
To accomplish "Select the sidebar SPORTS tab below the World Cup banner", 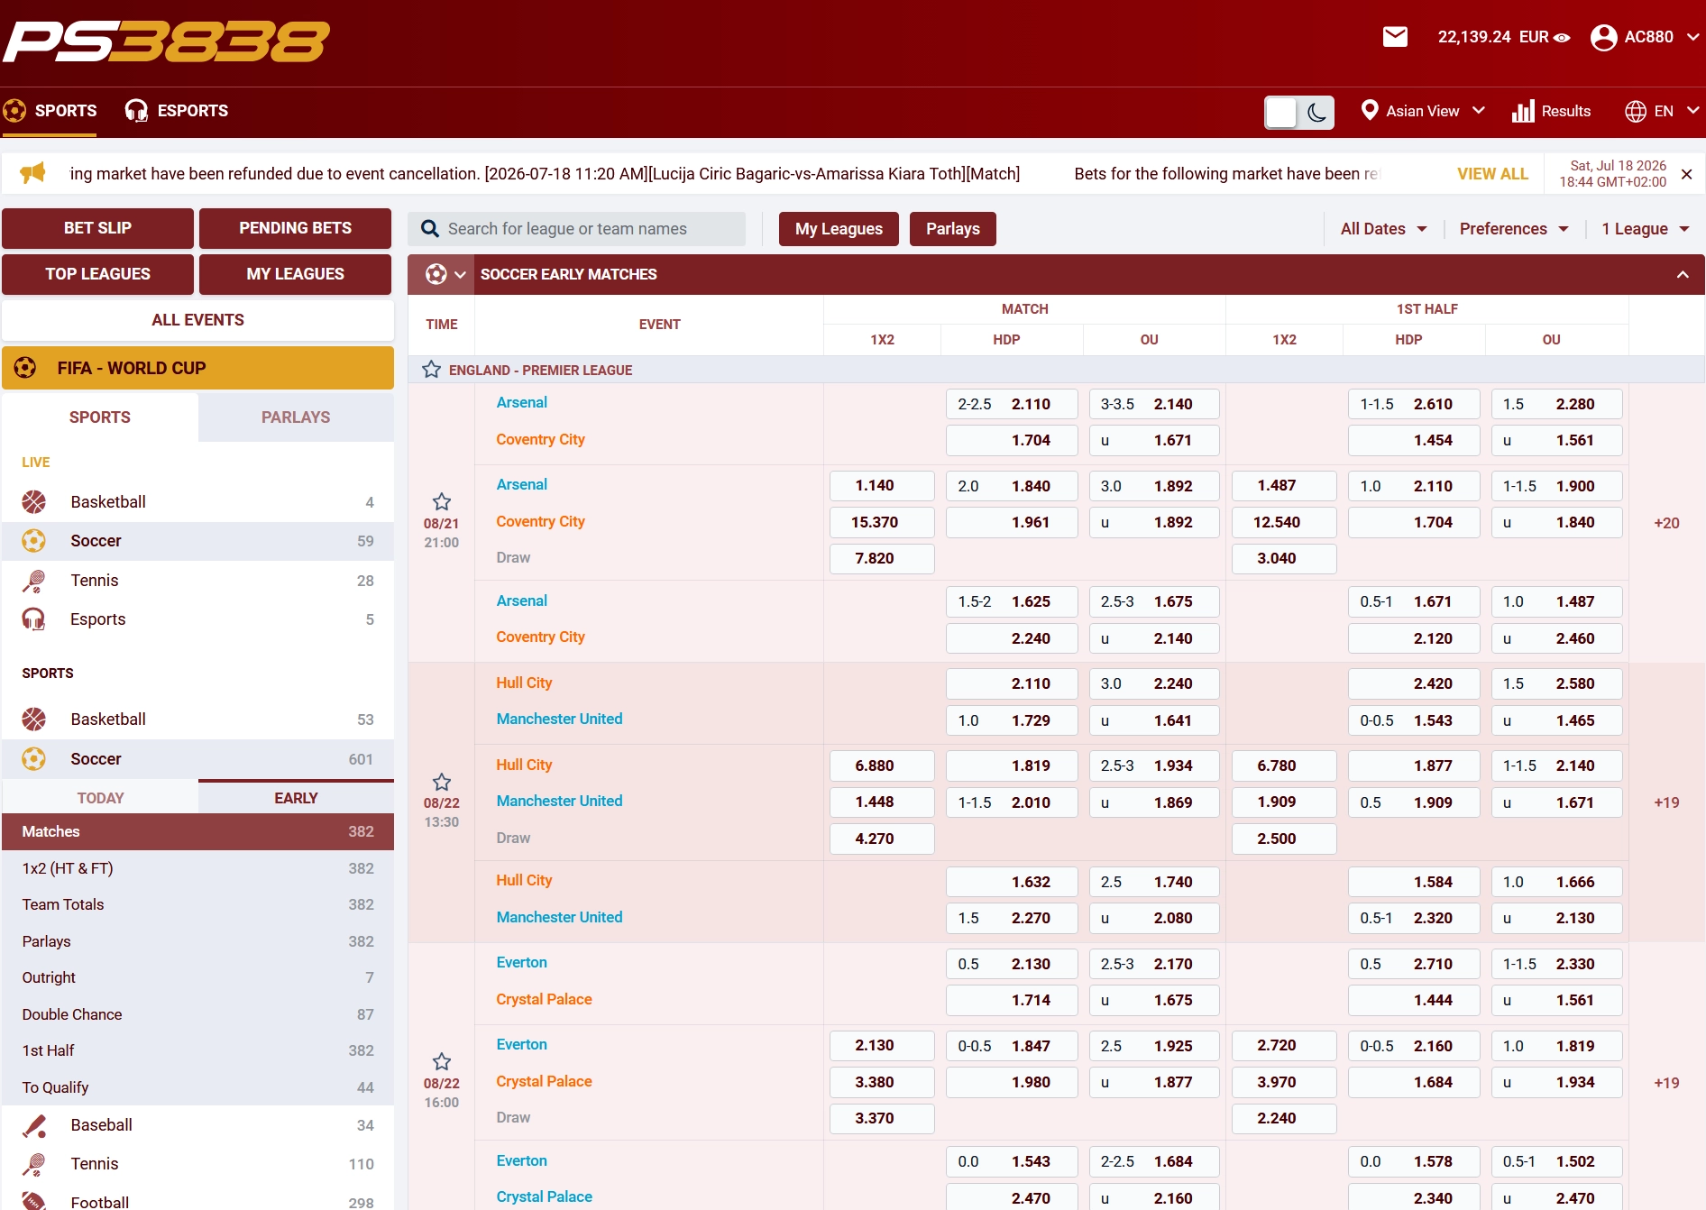I will [x=100, y=417].
